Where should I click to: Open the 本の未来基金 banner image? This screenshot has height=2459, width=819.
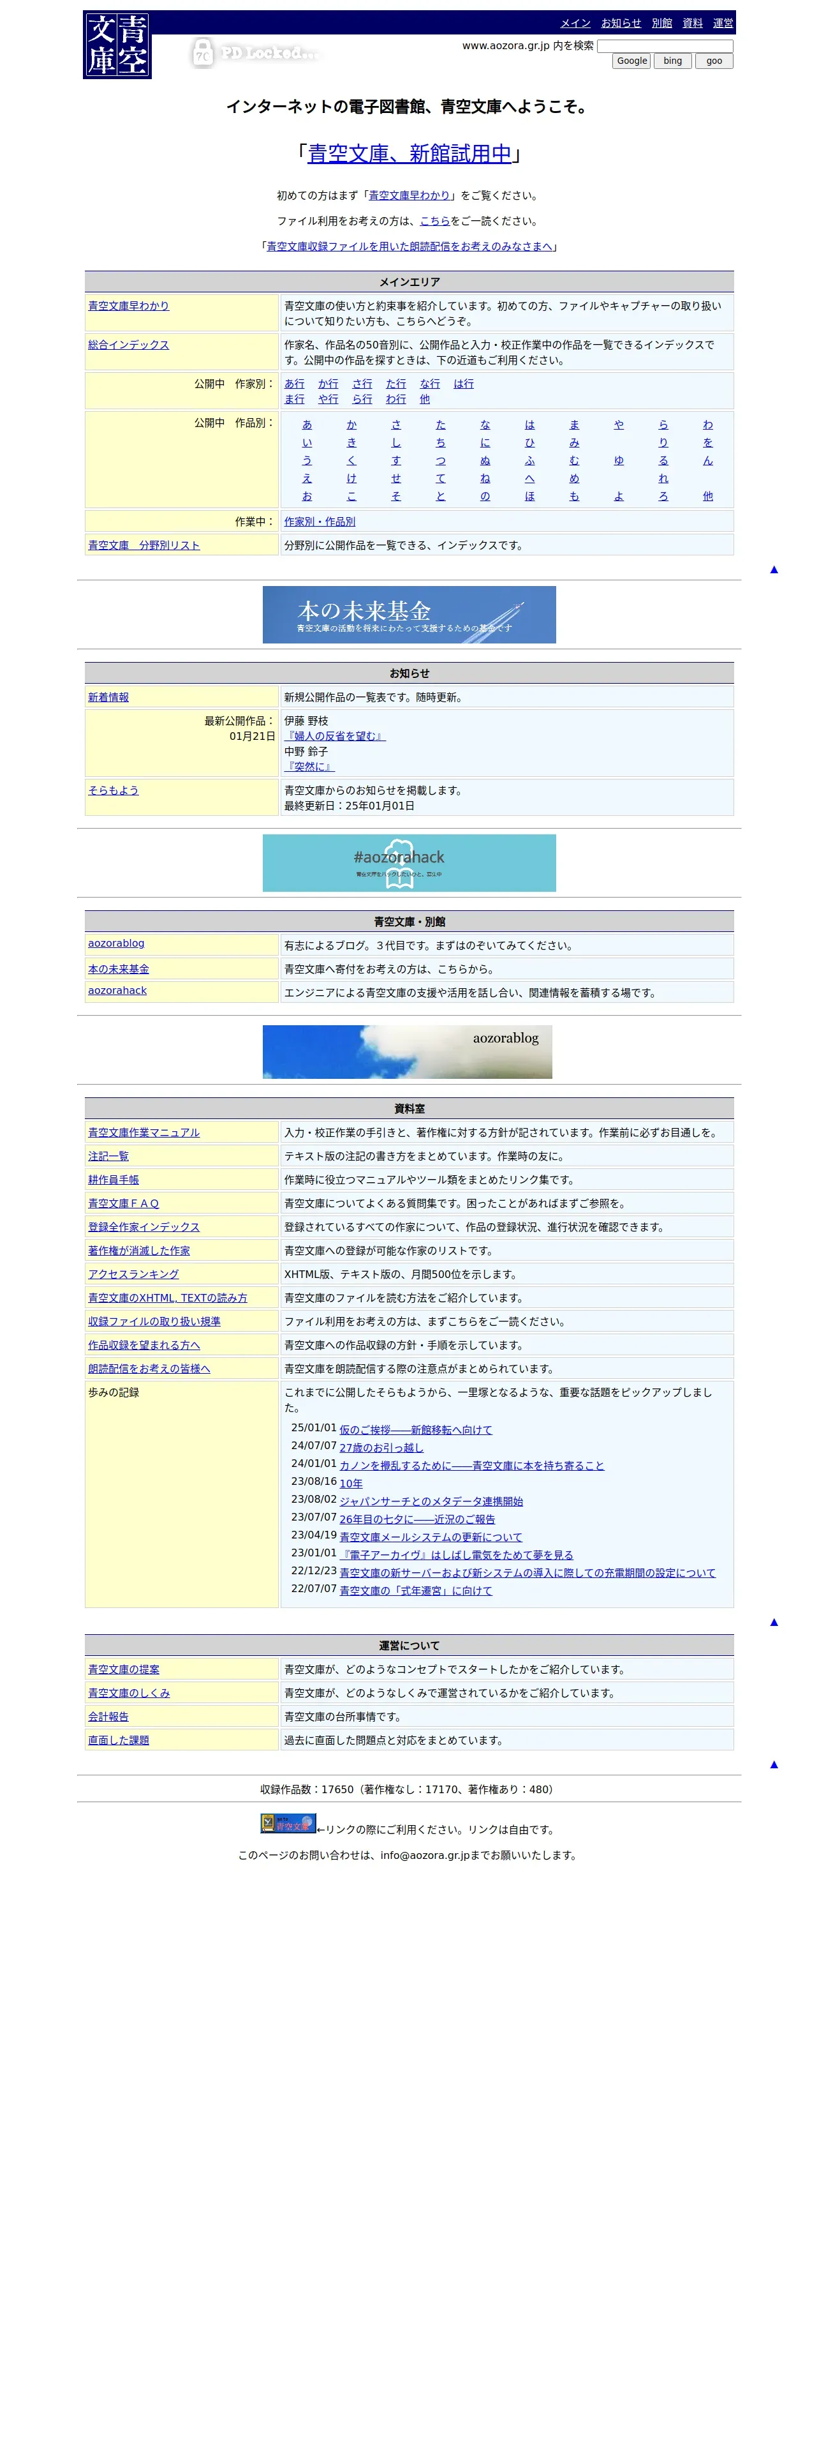pyautogui.click(x=409, y=615)
